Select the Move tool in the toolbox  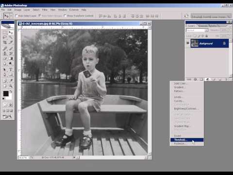(x=11, y=33)
